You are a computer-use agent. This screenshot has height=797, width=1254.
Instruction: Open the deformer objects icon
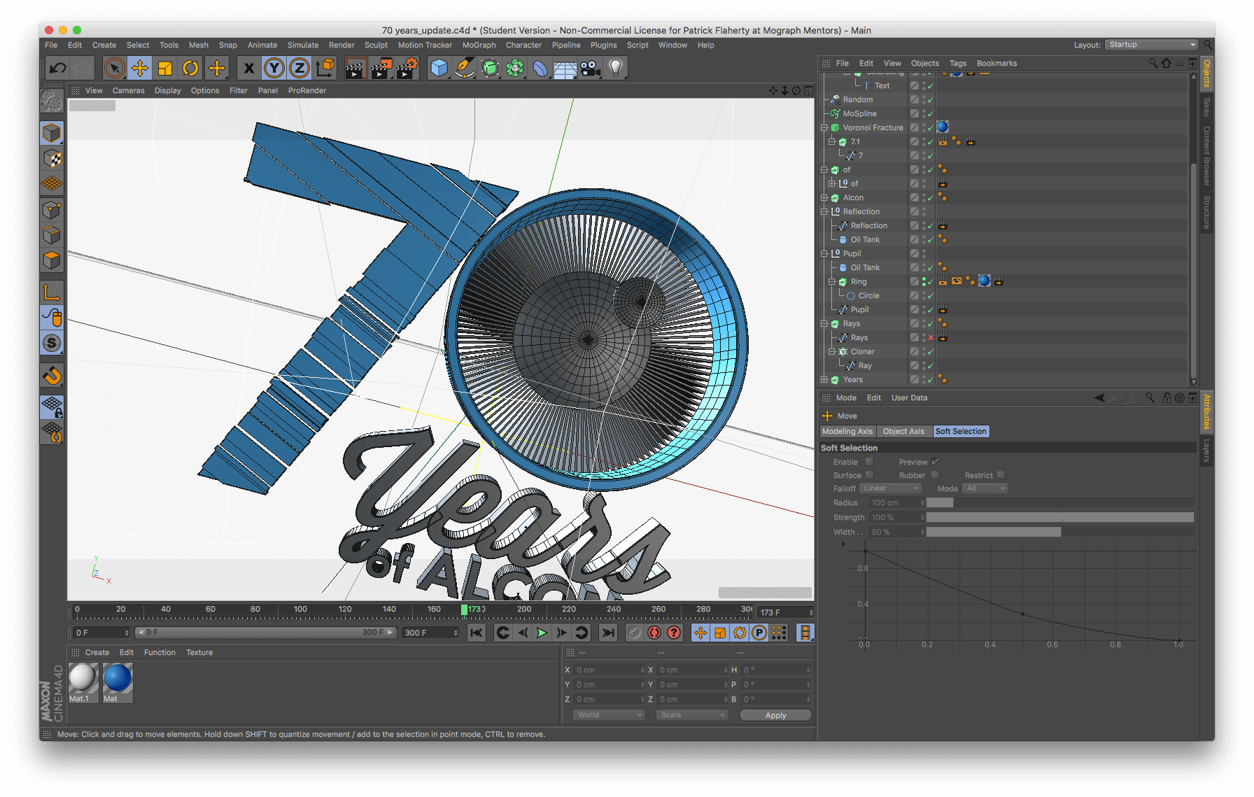coord(540,68)
